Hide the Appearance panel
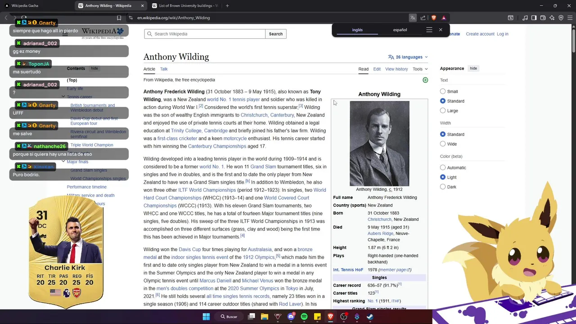The width and height of the screenshot is (576, 324). (473, 68)
